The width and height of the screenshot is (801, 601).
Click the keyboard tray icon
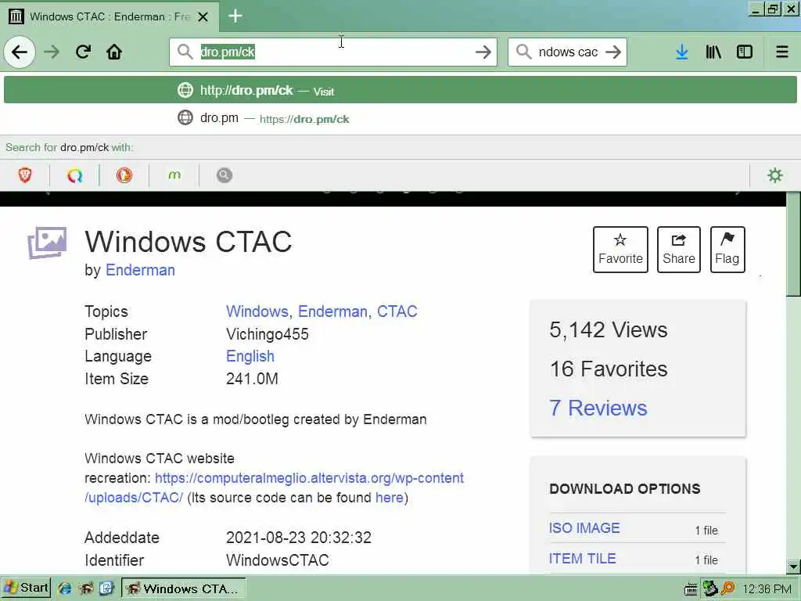coord(691,589)
